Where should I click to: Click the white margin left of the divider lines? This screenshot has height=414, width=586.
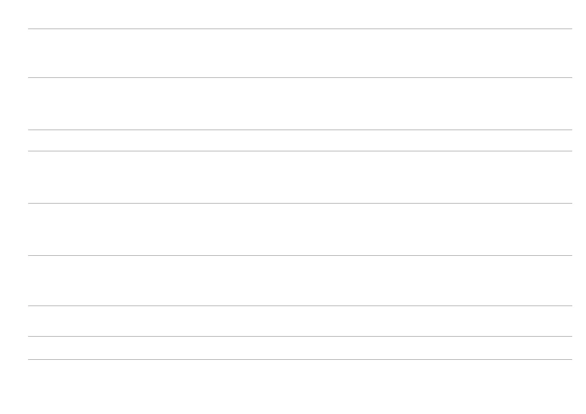pos(13,197)
